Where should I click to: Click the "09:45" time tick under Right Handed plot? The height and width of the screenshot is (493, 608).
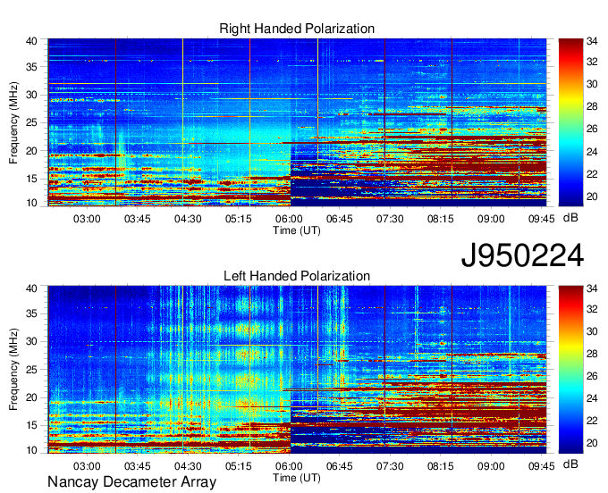tap(541, 219)
